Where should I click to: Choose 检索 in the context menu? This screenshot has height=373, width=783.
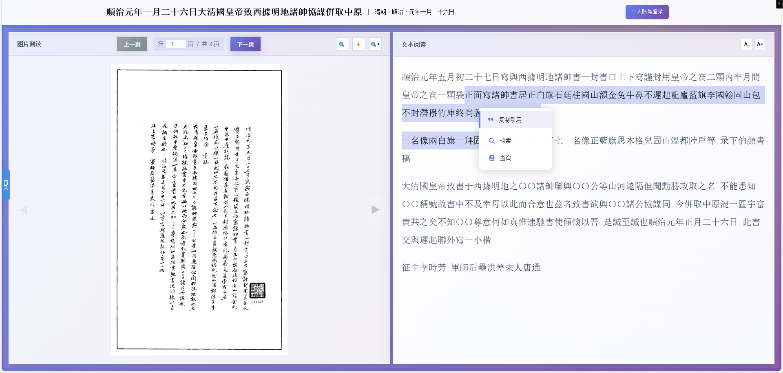click(x=506, y=140)
